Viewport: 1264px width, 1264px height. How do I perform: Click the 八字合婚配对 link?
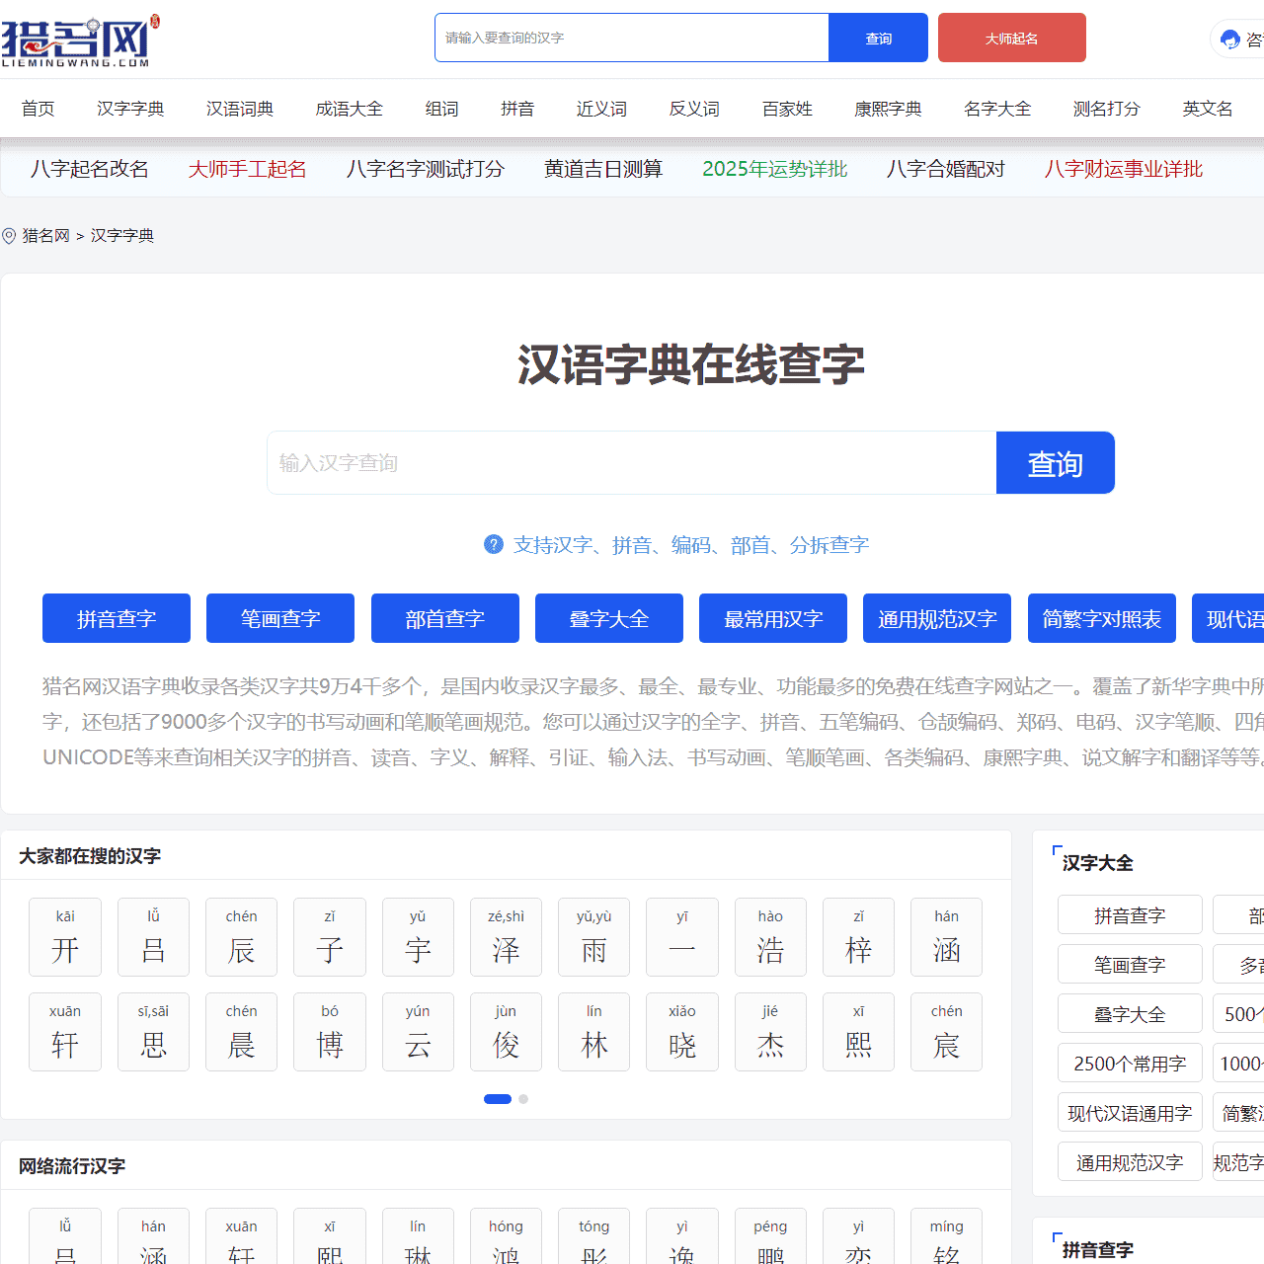tap(945, 169)
